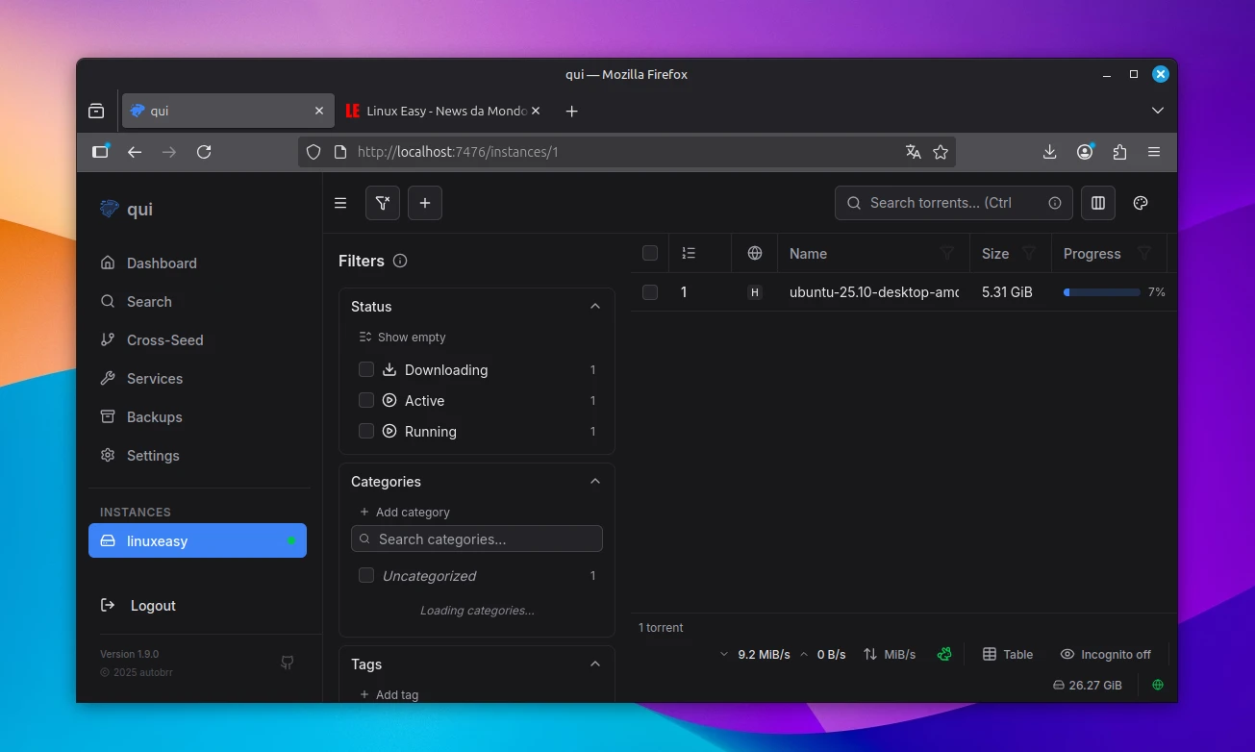
Task: Enable the Uncategorized category checkbox
Action: pos(366,576)
